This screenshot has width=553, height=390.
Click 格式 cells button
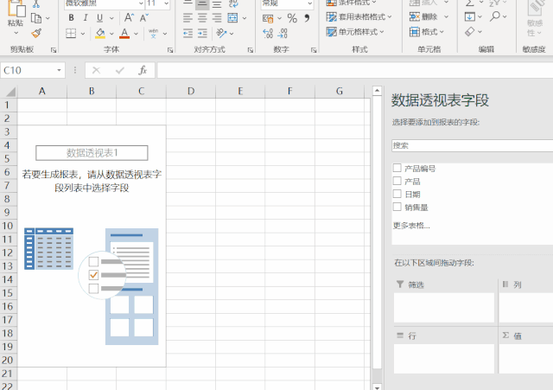click(426, 32)
